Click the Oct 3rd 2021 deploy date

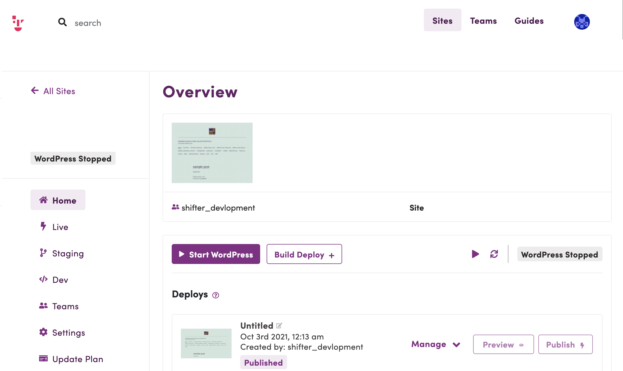click(282, 336)
